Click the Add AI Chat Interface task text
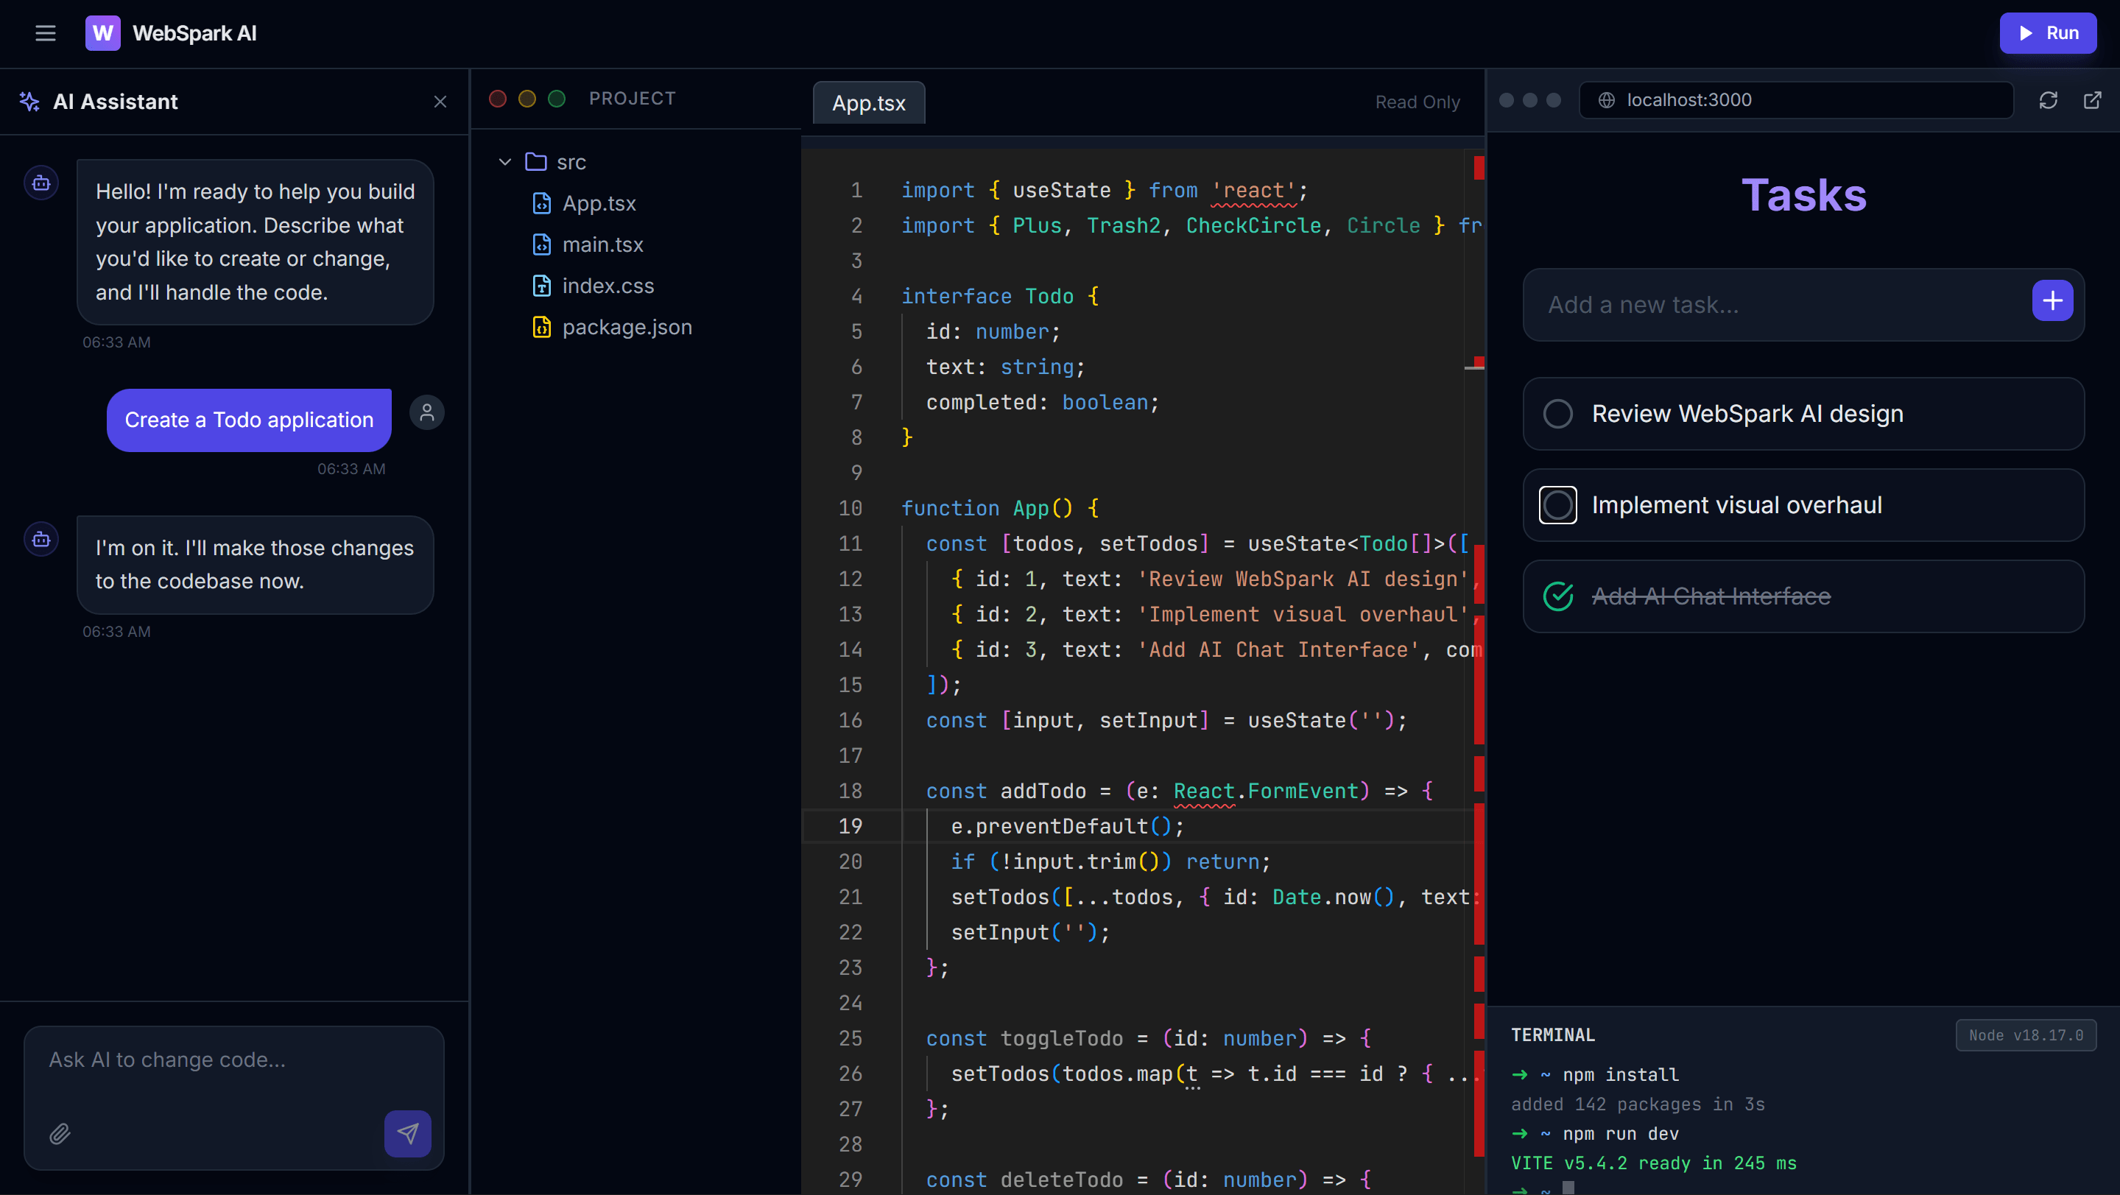Image resolution: width=2120 pixels, height=1195 pixels. pyautogui.click(x=1711, y=596)
